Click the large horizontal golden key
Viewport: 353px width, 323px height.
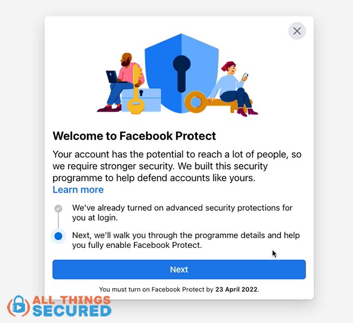210,103
